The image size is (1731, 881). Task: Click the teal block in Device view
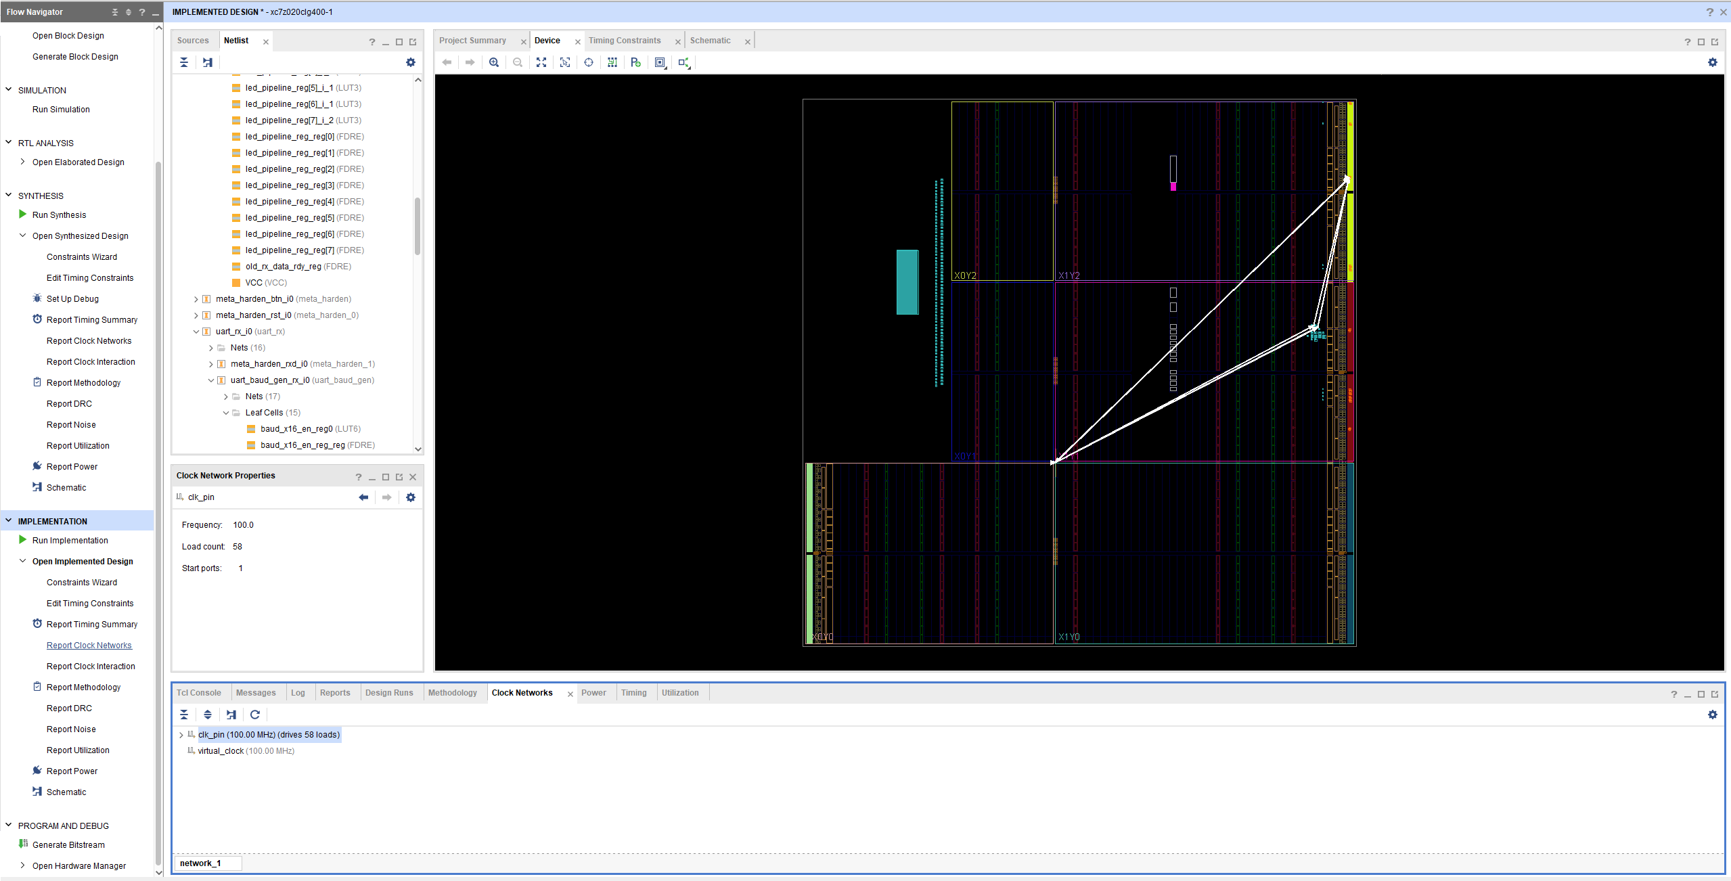pyautogui.click(x=907, y=282)
